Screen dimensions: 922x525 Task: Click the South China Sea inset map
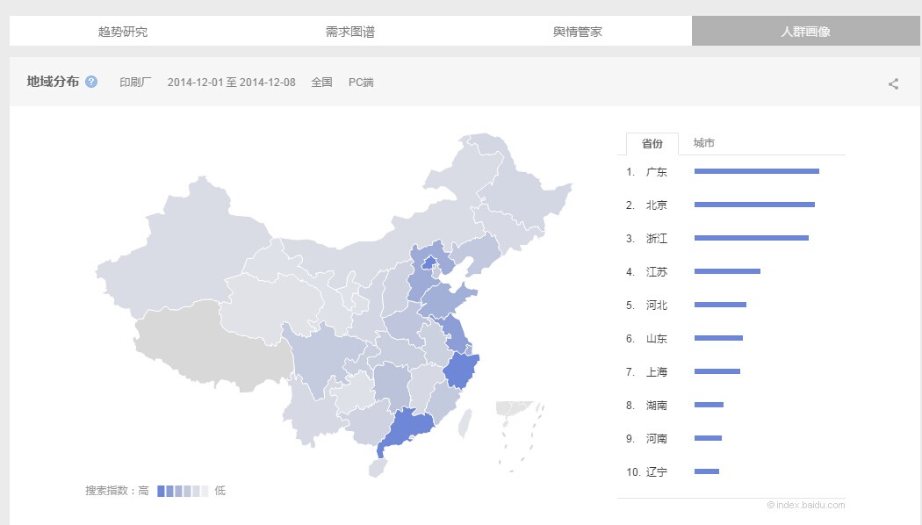click(x=521, y=436)
